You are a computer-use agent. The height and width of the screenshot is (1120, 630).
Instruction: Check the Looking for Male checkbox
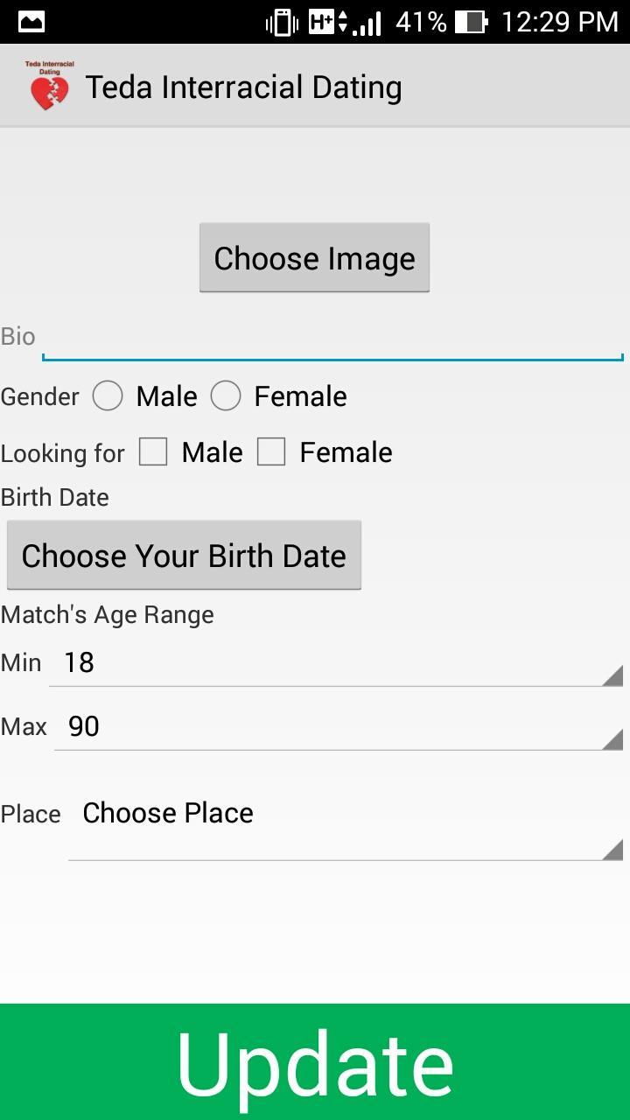(153, 452)
